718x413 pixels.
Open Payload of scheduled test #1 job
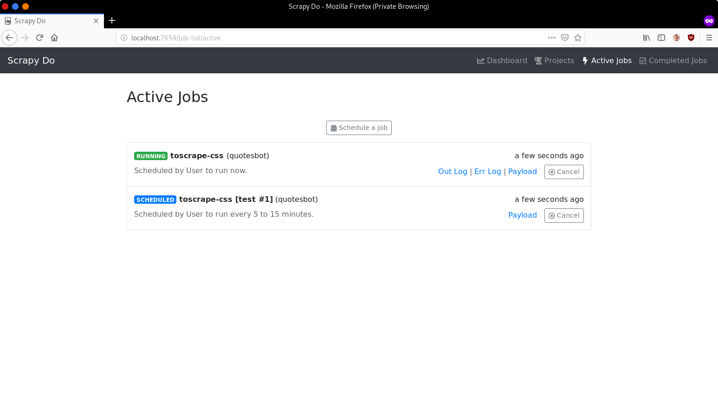point(523,215)
